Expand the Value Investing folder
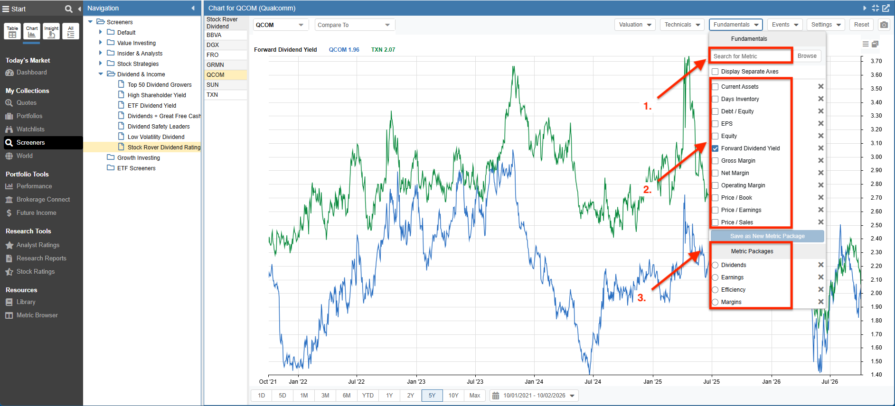895x406 pixels. coord(100,43)
